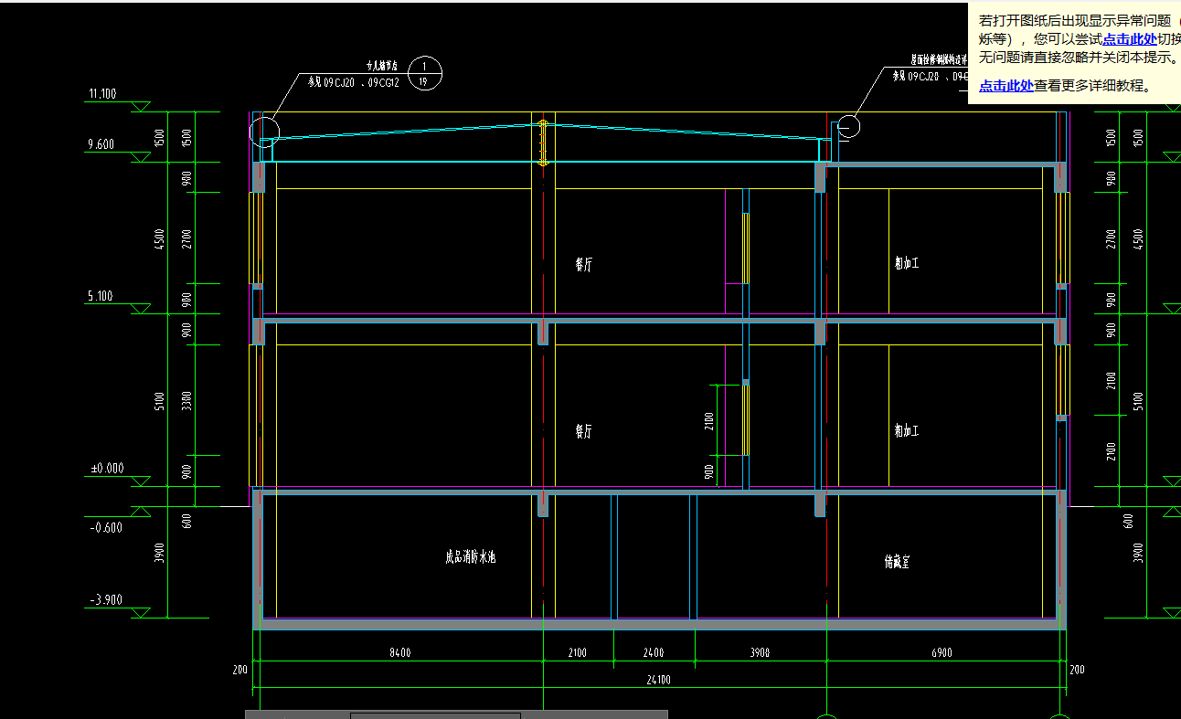
Task: Click the 女儿墙节点 detail callout label
Action: point(381,67)
